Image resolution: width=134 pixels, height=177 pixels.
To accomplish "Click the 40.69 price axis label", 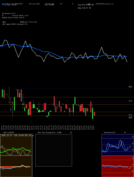I will click(x=131, y=101).
